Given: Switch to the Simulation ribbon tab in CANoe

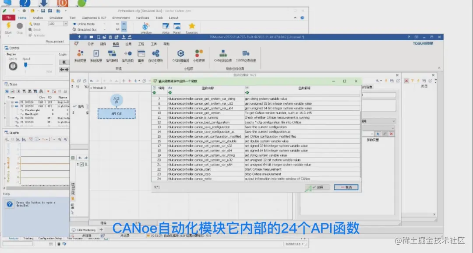Looking at the screenshot, I should [56, 18].
